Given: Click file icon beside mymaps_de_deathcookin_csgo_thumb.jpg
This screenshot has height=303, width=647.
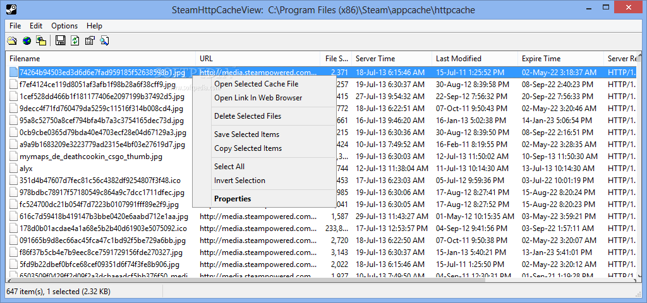Looking at the screenshot, I should click(13, 157).
